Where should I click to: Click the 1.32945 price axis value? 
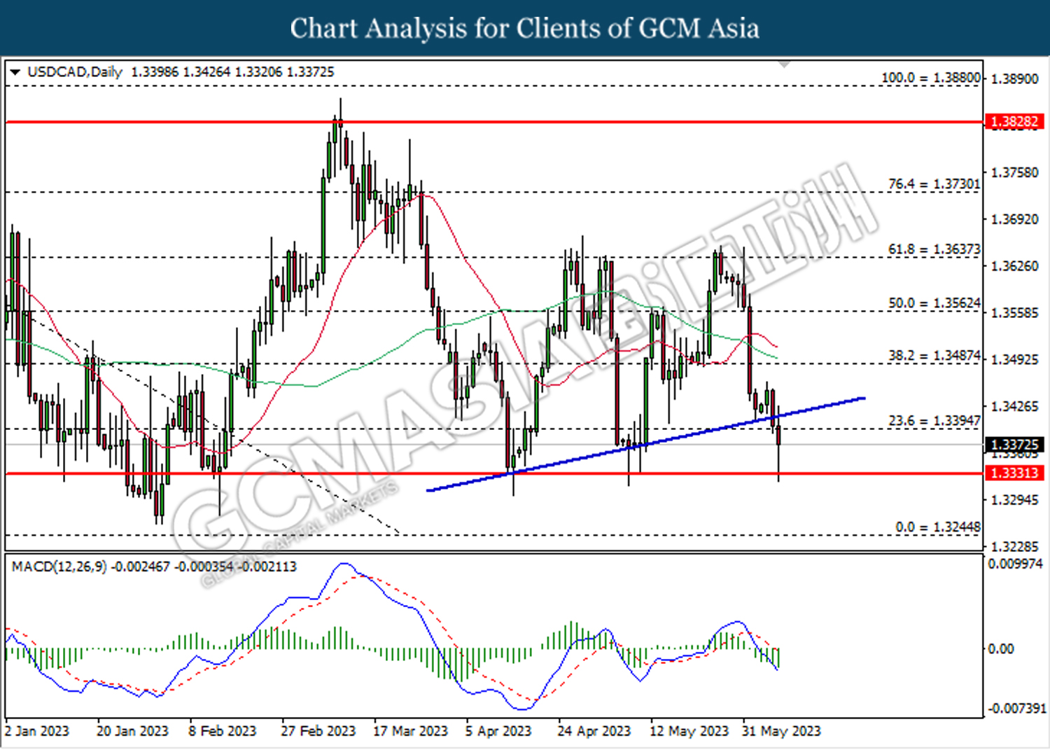pos(1015,500)
